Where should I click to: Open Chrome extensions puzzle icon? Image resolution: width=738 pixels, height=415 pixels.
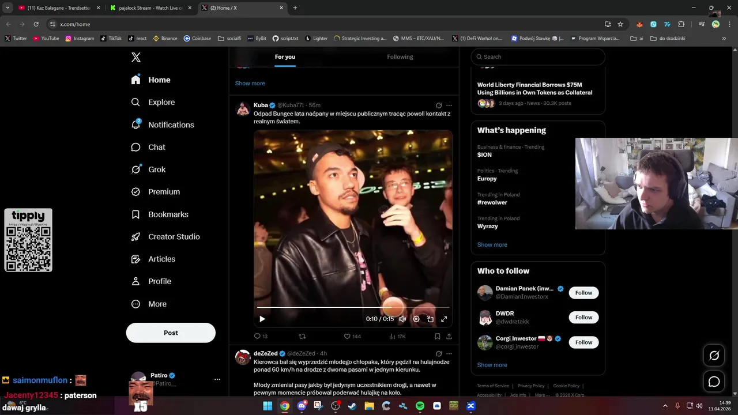tap(681, 24)
